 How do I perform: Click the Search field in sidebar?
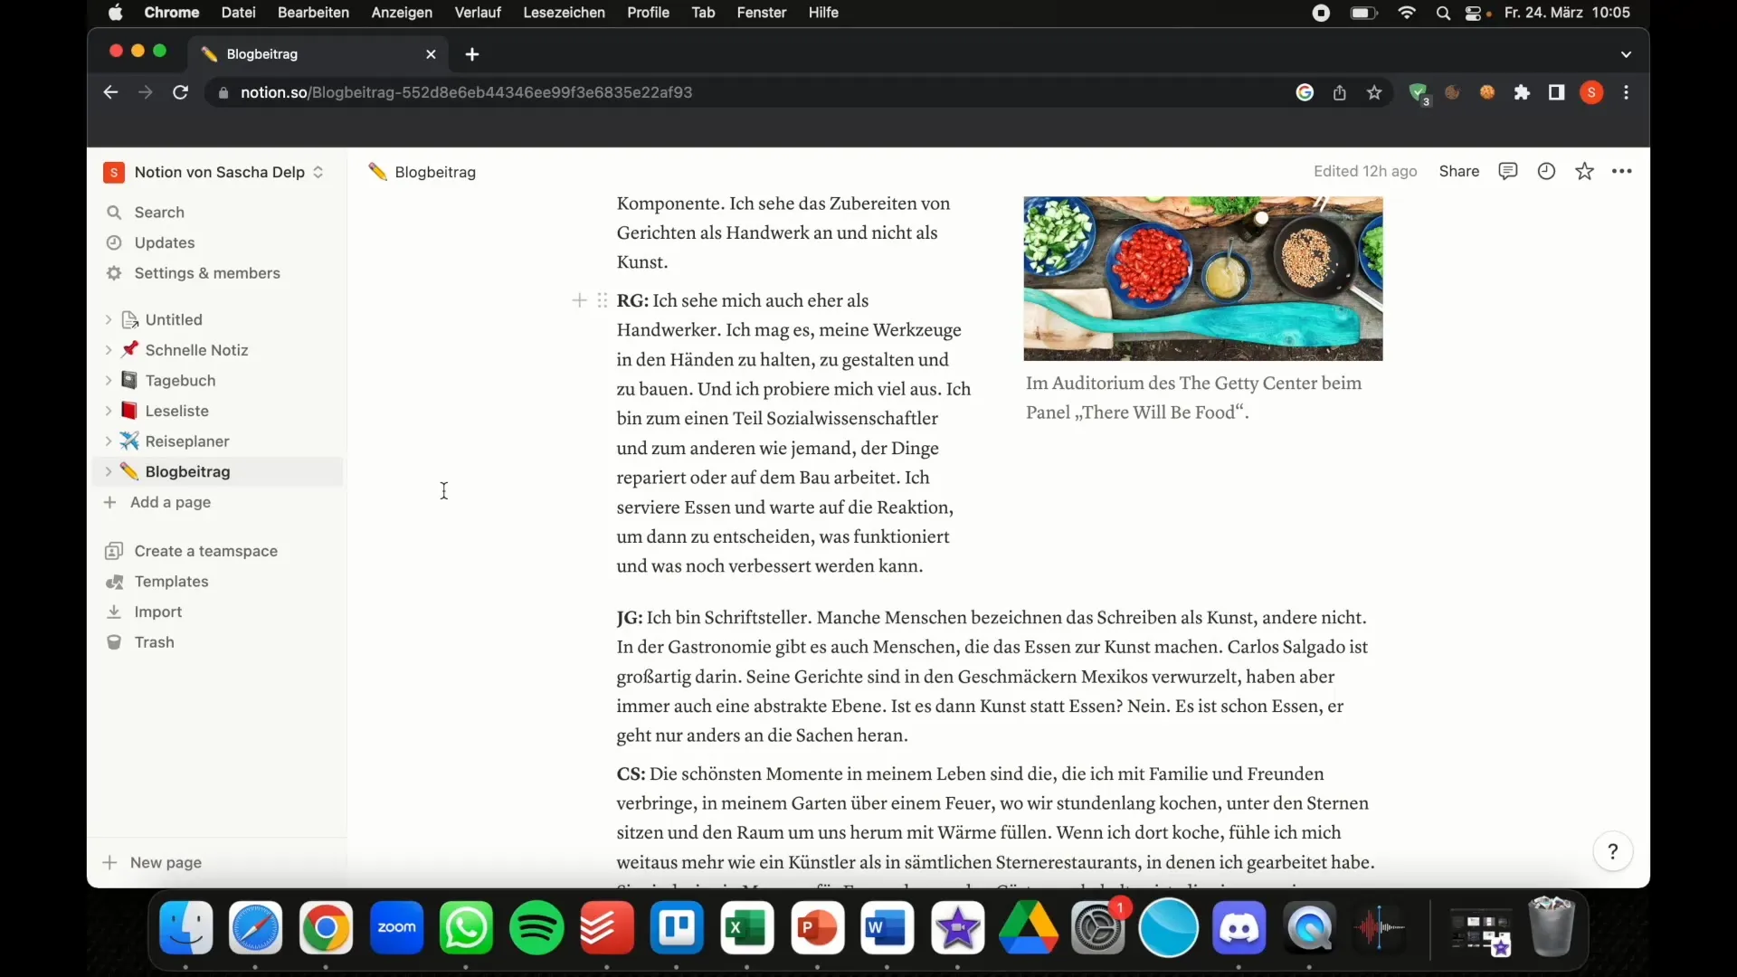point(160,211)
